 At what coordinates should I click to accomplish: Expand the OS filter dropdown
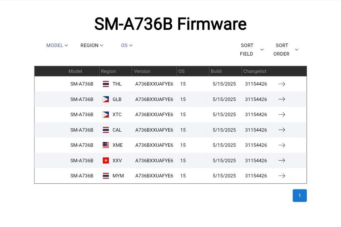[127, 45]
